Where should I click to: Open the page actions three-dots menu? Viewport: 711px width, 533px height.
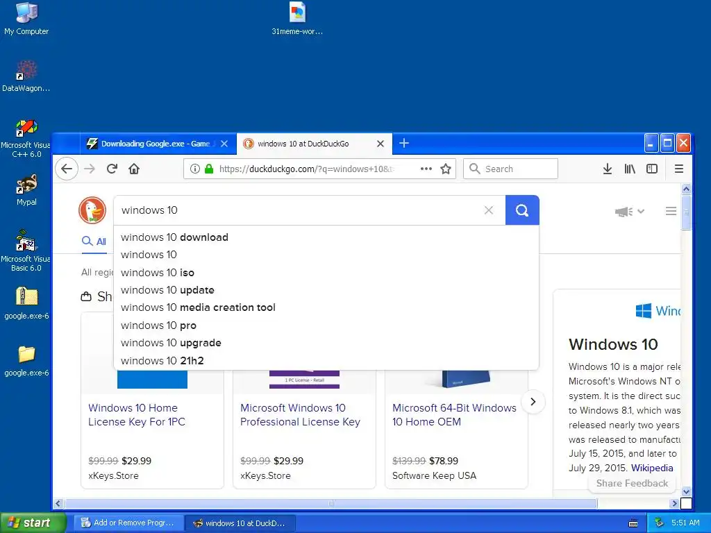(426, 169)
